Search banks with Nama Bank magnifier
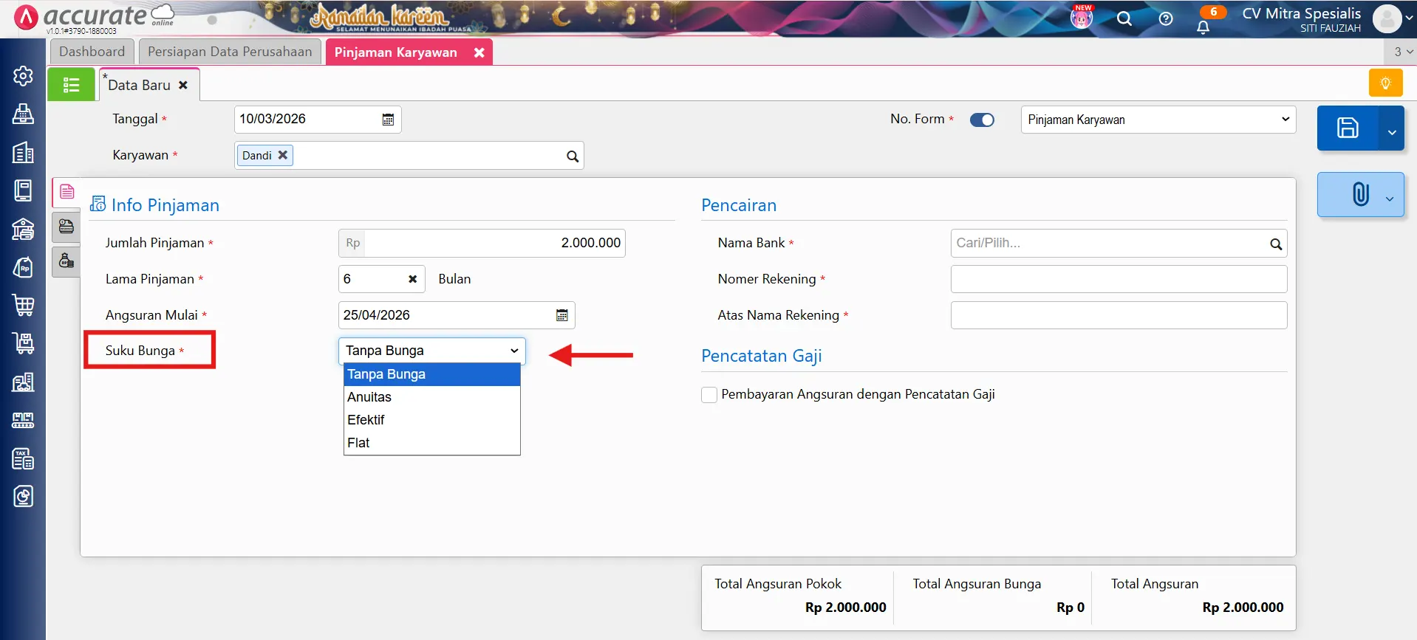 click(x=1276, y=244)
